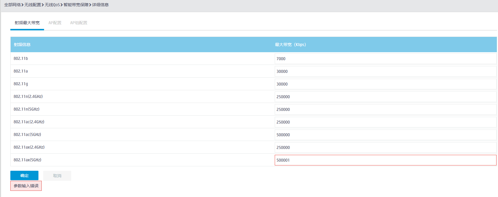The image size is (498, 197).
Task: Click the 最大带宽 (Kbps) column header
Action: click(x=290, y=45)
